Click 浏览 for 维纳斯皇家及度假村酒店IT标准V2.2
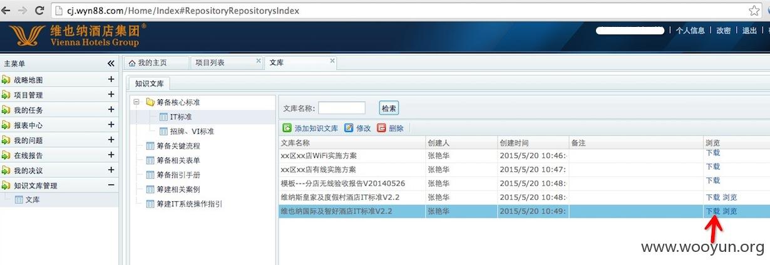This screenshot has height=265, width=770. tap(730, 197)
